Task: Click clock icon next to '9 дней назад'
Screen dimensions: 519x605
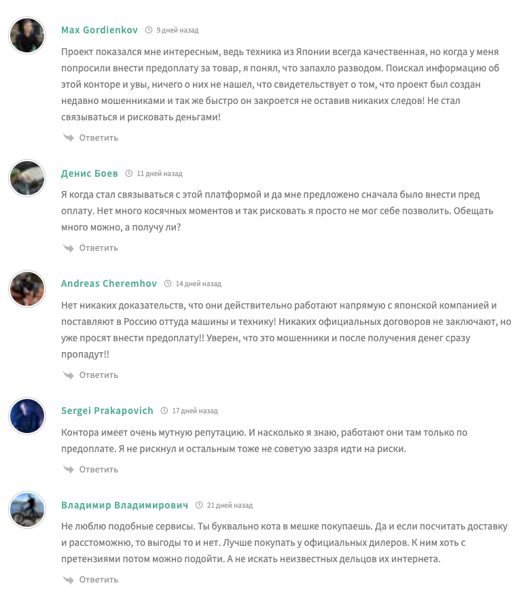Action: tap(149, 30)
